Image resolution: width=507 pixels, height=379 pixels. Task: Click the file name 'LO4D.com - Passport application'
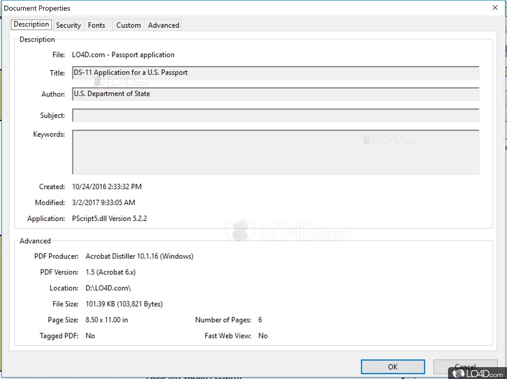pos(123,55)
